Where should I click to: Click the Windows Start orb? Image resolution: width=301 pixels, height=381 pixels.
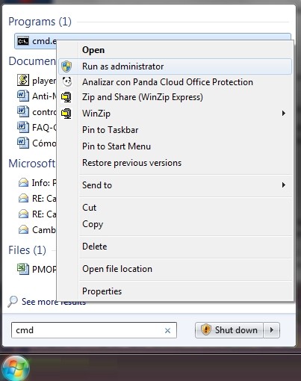point(16,368)
